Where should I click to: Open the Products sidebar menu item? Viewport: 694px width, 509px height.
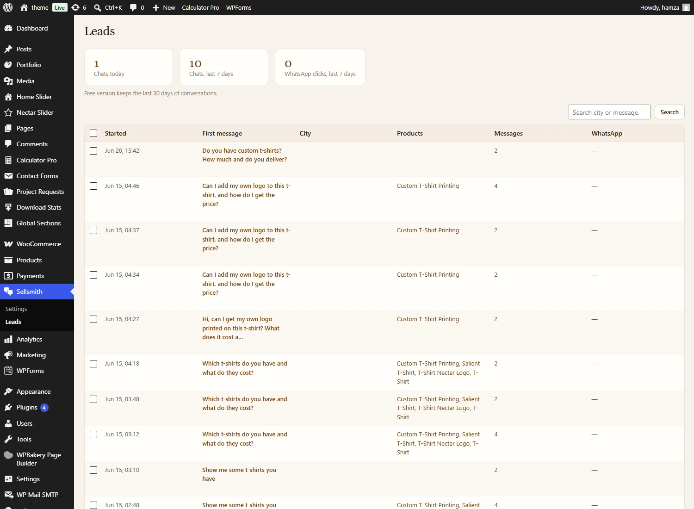(x=29, y=260)
